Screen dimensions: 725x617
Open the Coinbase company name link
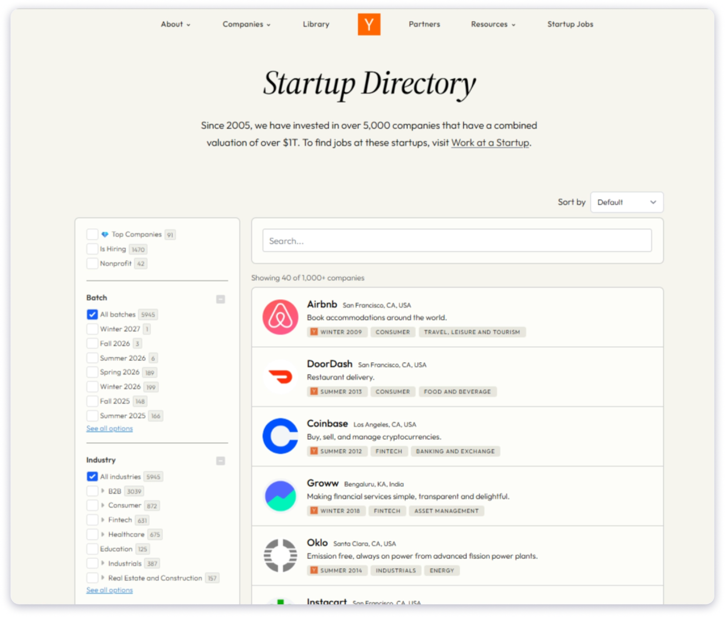point(327,423)
